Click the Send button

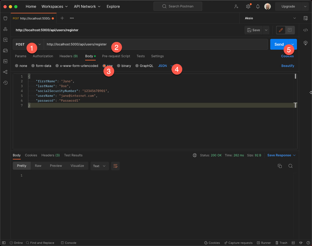[279, 44]
